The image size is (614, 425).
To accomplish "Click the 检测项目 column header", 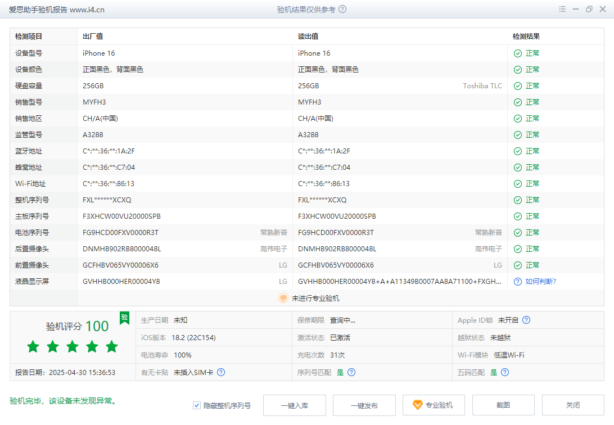I will point(29,37).
